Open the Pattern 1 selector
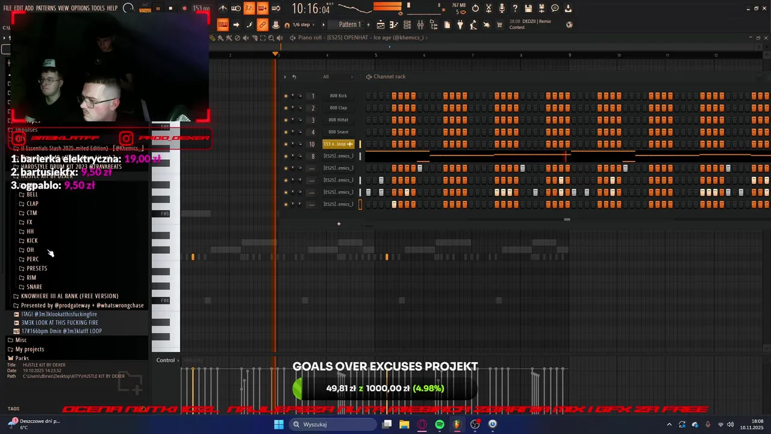This screenshot has width=771, height=434. [x=349, y=25]
